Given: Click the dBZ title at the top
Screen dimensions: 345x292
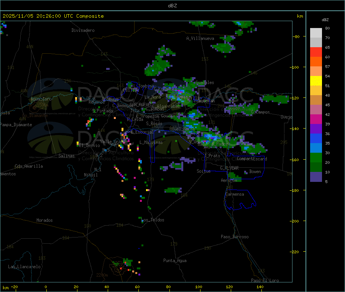Looking at the screenshot, I should point(172,6).
